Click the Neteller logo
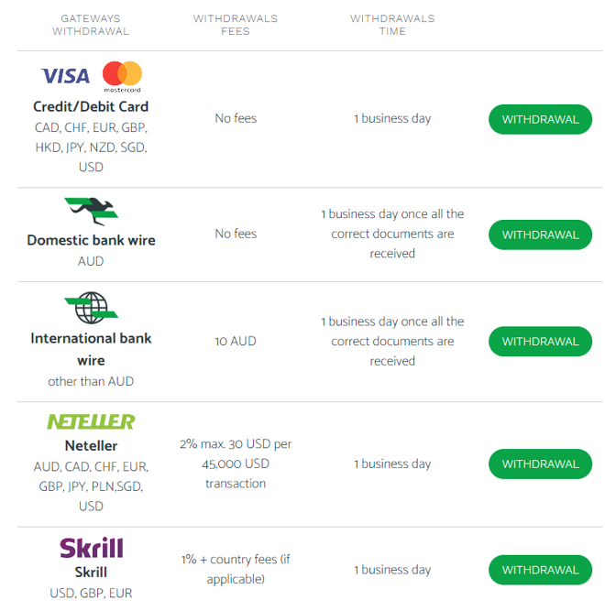The image size is (605, 611). 91,421
